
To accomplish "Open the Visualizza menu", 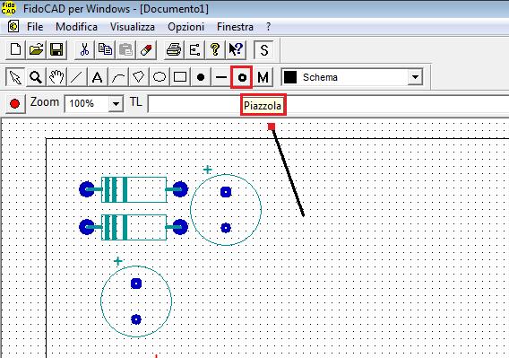I will pos(133,27).
